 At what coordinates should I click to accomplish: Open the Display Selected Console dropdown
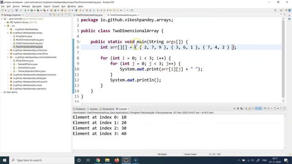(271, 108)
